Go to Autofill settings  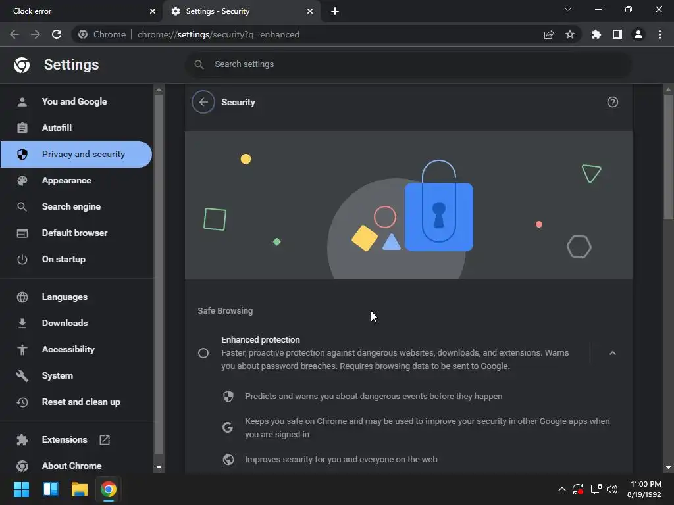coord(76,128)
